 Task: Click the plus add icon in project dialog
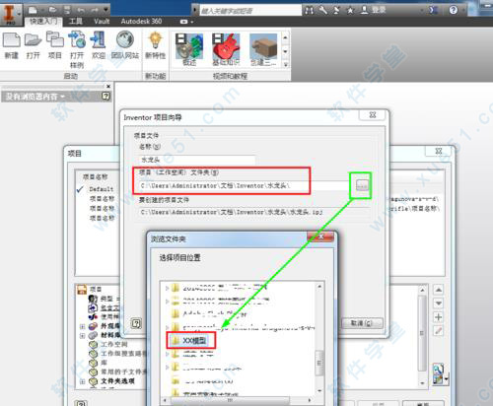(438, 317)
